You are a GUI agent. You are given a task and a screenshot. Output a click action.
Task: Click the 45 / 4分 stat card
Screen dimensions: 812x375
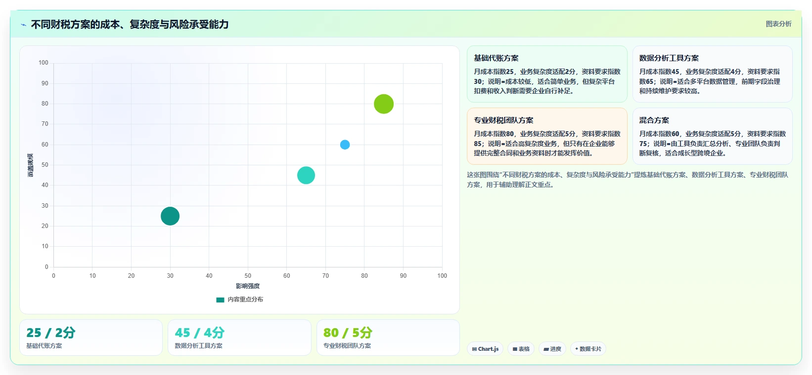coord(239,337)
